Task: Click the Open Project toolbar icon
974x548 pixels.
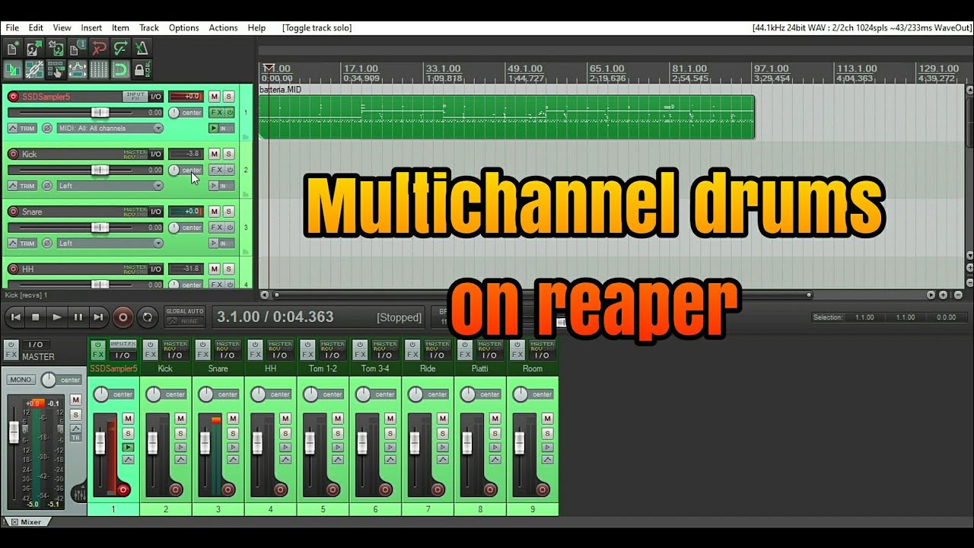Action: click(x=33, y=49)
